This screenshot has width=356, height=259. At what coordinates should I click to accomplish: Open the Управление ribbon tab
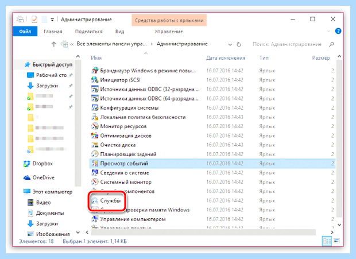tap(169, 32)
